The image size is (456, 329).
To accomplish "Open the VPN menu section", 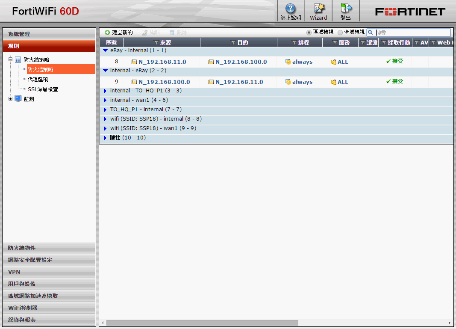I will tap(49, 272).
